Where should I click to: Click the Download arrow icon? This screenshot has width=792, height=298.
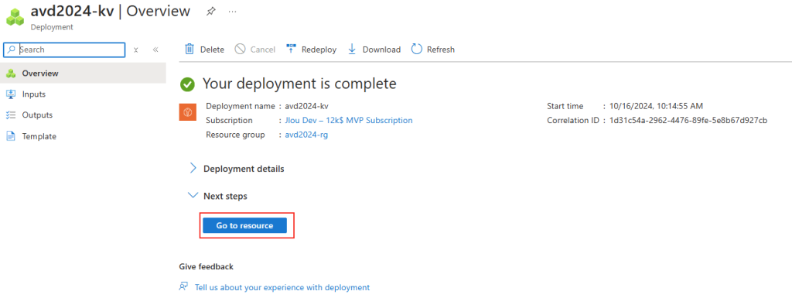[x=352, y=49]
